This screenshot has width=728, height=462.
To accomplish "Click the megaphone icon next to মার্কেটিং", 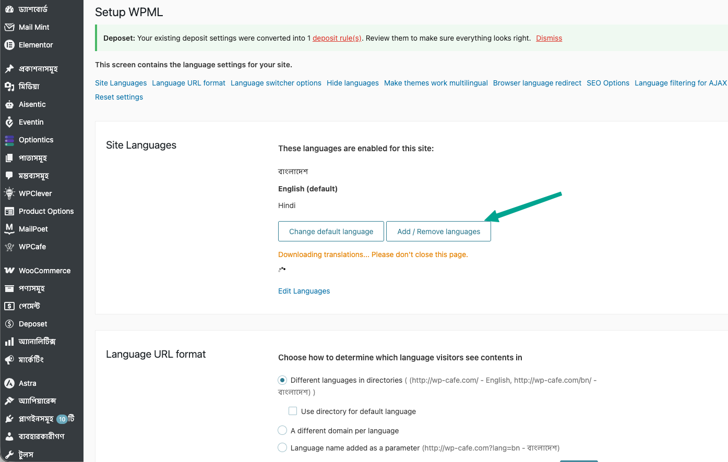I will point(9,359).
